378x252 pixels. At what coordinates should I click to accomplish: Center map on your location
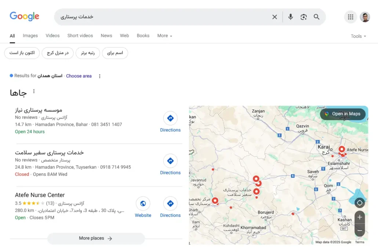[359, 203]
